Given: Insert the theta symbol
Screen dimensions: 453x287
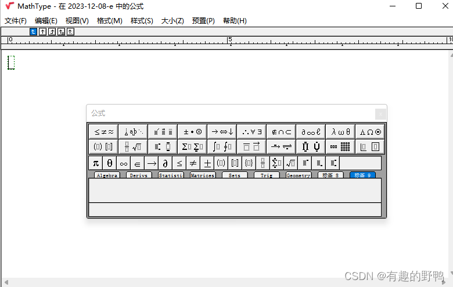Looking at the screenshot, I should pos(110,163).
